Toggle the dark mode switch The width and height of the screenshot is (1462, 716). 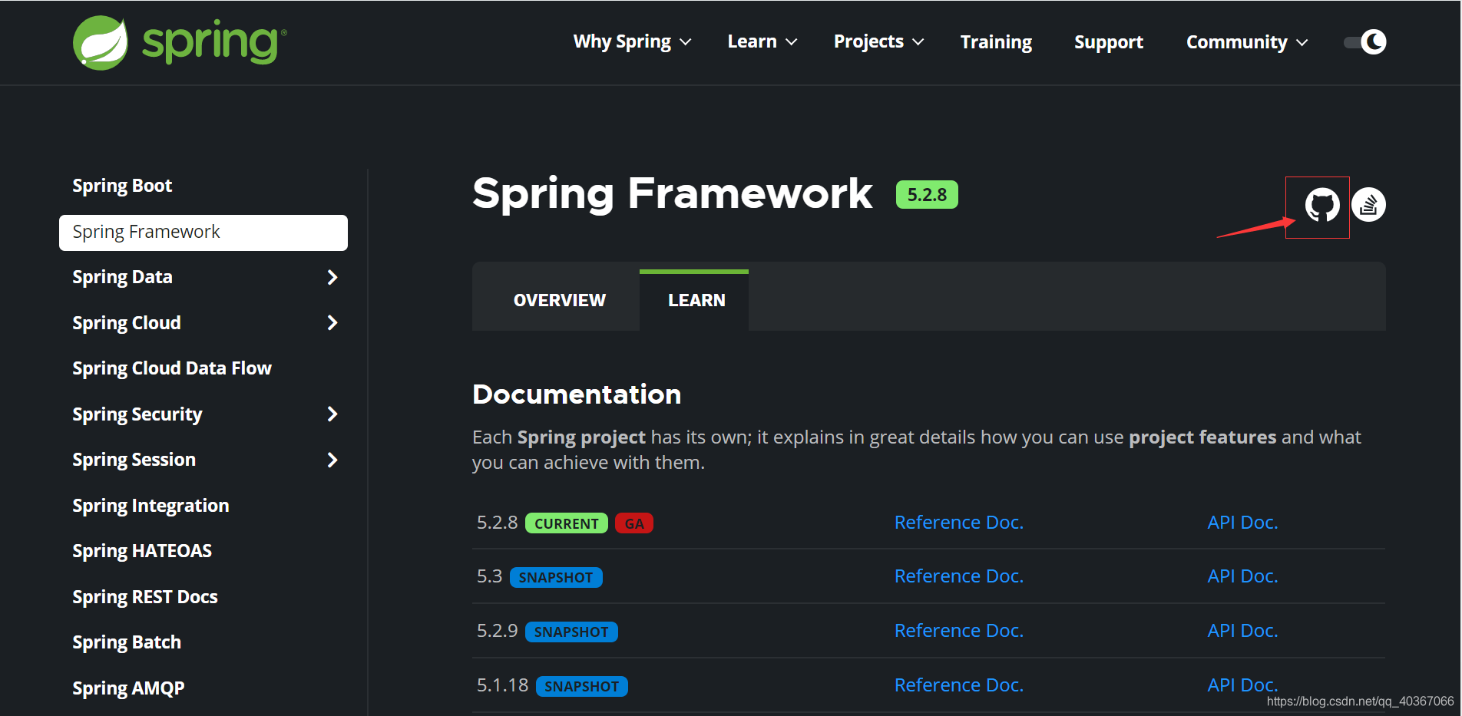tap(1365, 41)
